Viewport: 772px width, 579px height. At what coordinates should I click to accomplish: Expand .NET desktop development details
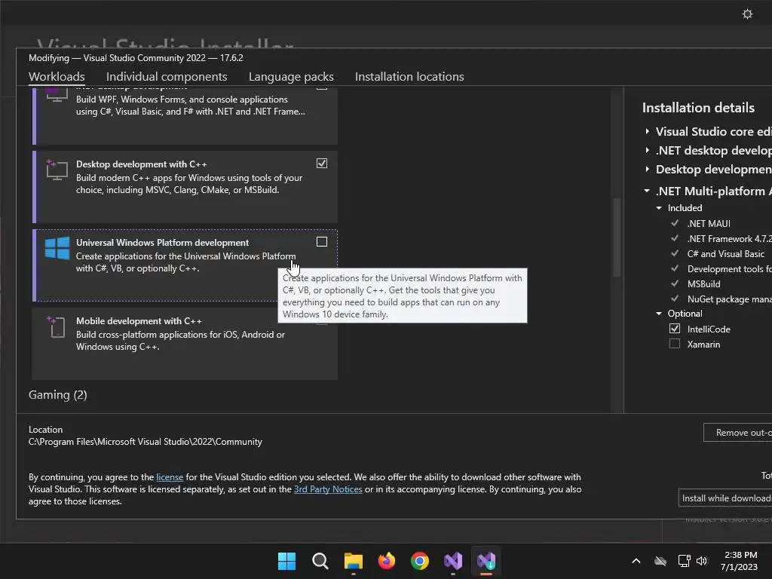click(x=648, y=150)
